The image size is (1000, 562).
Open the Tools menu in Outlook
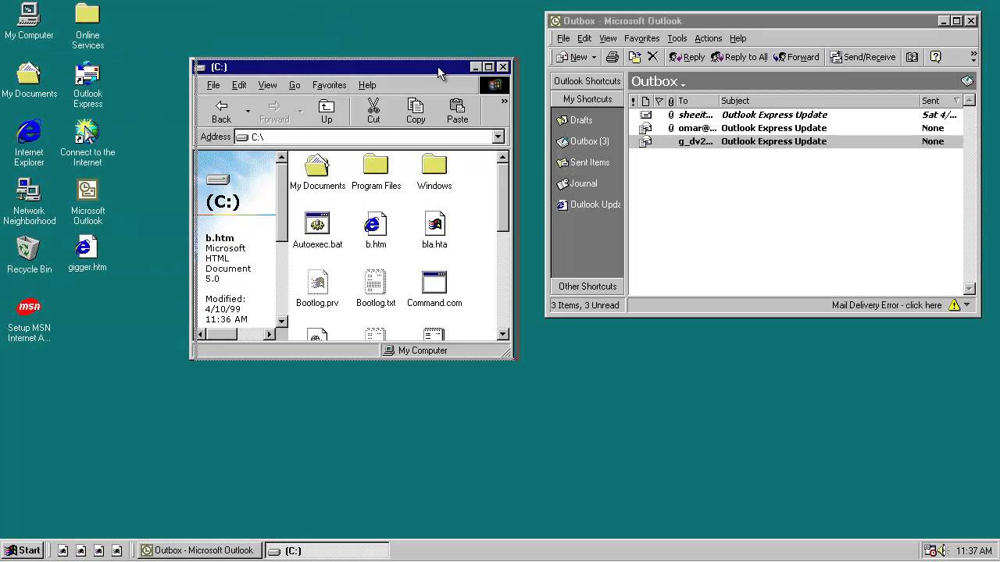(x=677, y=38)
